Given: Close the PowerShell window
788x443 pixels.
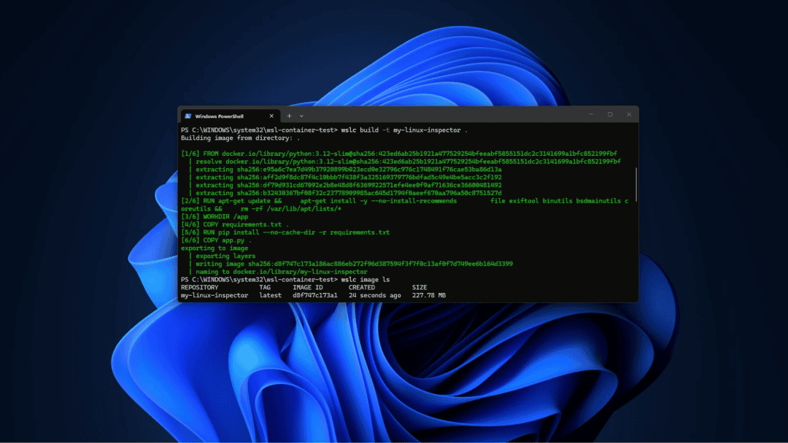Looking at the screenshot, I should coord(629,114).
